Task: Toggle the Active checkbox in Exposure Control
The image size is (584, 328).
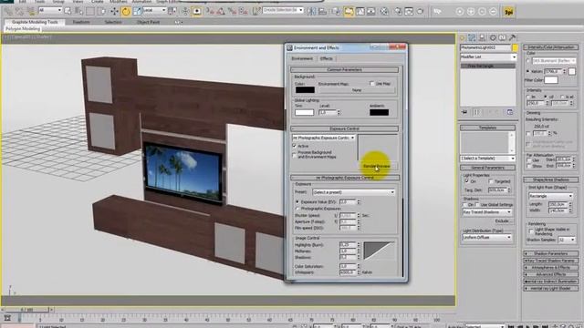Action: click(294, 146)
